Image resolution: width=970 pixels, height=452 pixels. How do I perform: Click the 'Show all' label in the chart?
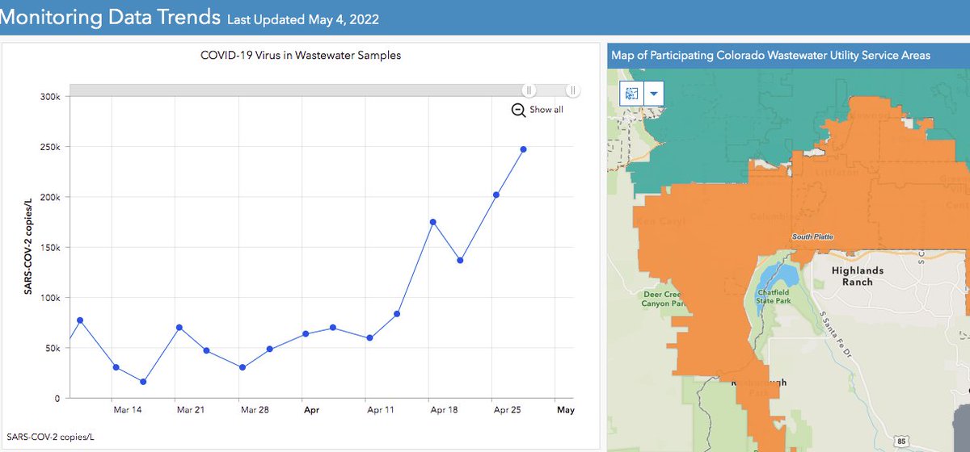pos(546,110)
